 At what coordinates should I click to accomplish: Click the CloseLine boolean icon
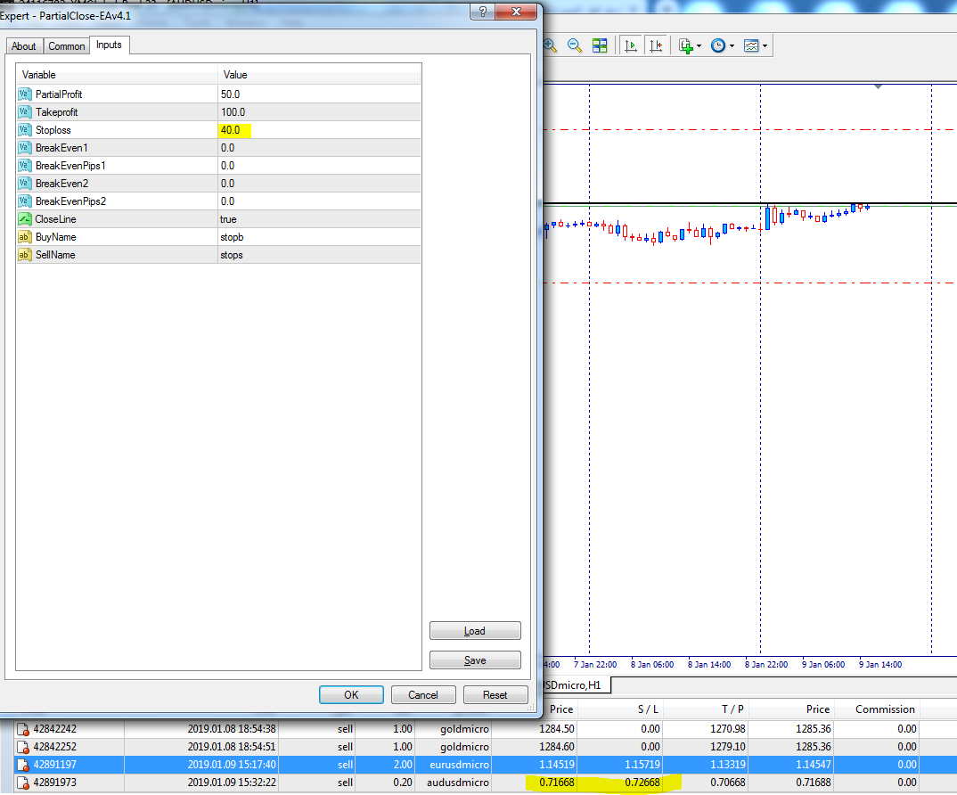click(24, 219)
